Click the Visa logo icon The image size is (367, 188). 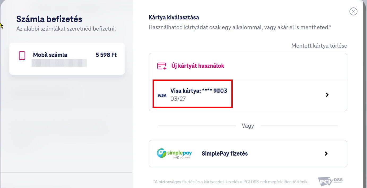pos(162,95)
